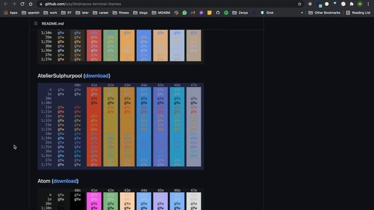Bookmark this page with the star icon
Viewport: 374px width, 210px height.
[300, 4]
